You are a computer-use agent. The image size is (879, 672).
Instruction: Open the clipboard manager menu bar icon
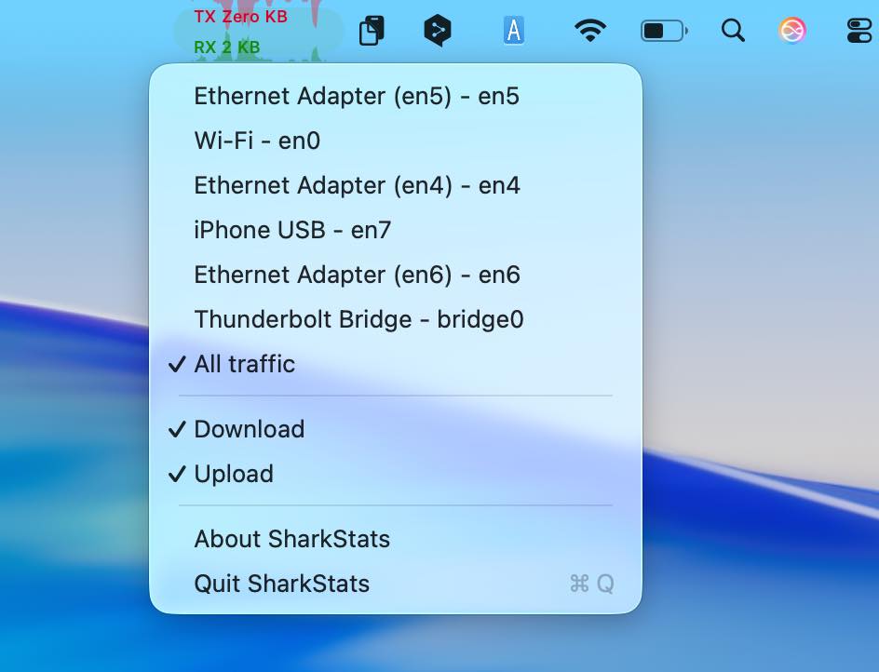[x=372, y=31]
